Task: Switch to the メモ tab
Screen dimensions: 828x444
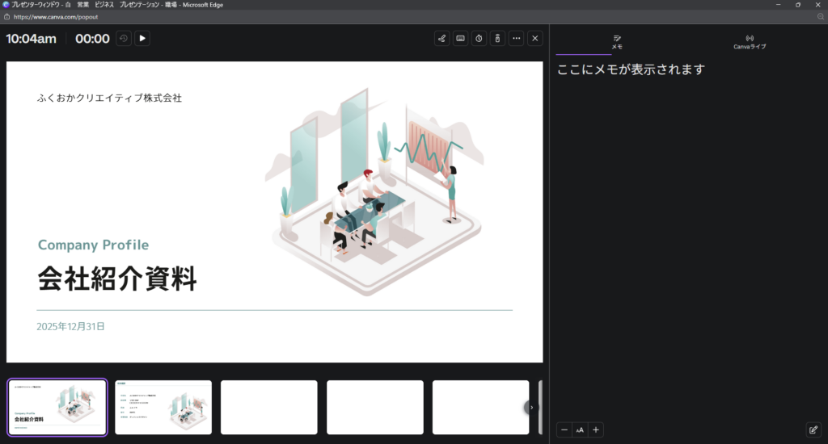Action: (617, 42)
